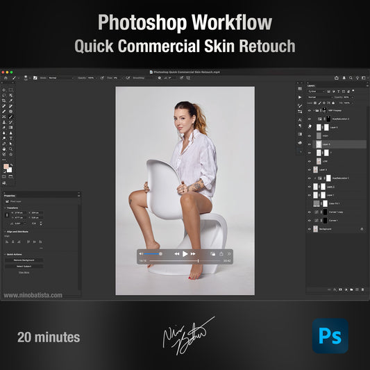Viewport: 370px width, 370px height.
Task: Select the Hand tool
Action: point(4,149)
